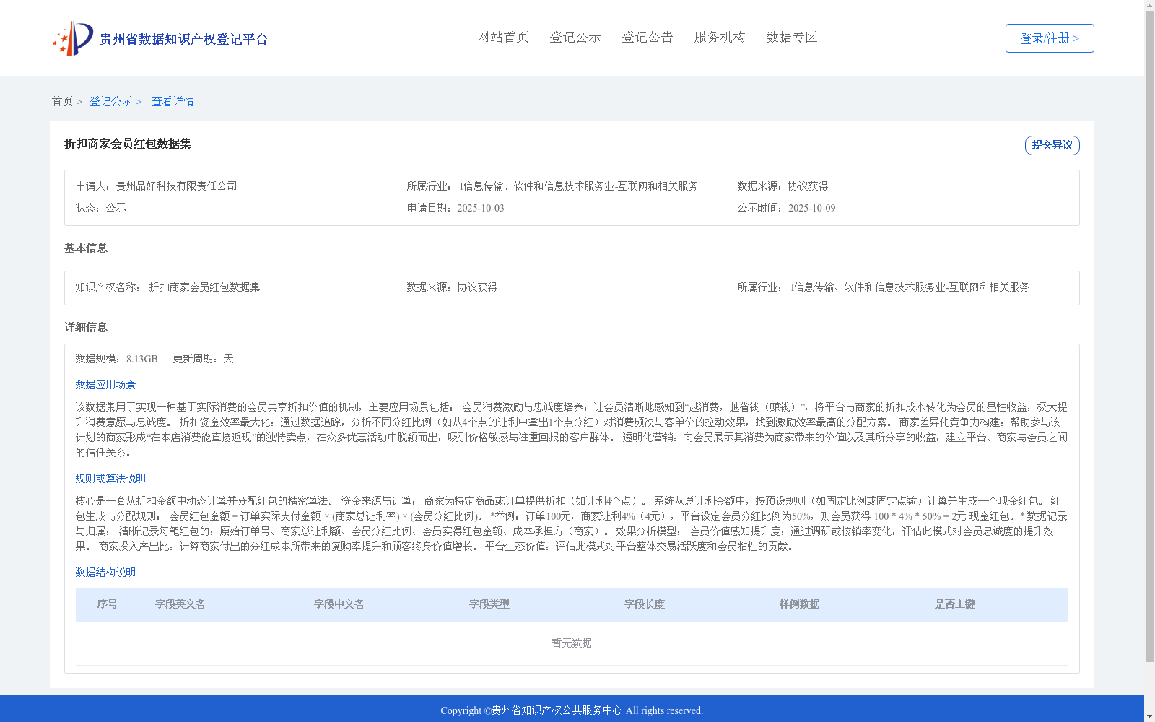Click the 首页 breadcrumb link
The width and height of the screenshot is (1155, 722).
pyautogui.click(x=62, y=102)
